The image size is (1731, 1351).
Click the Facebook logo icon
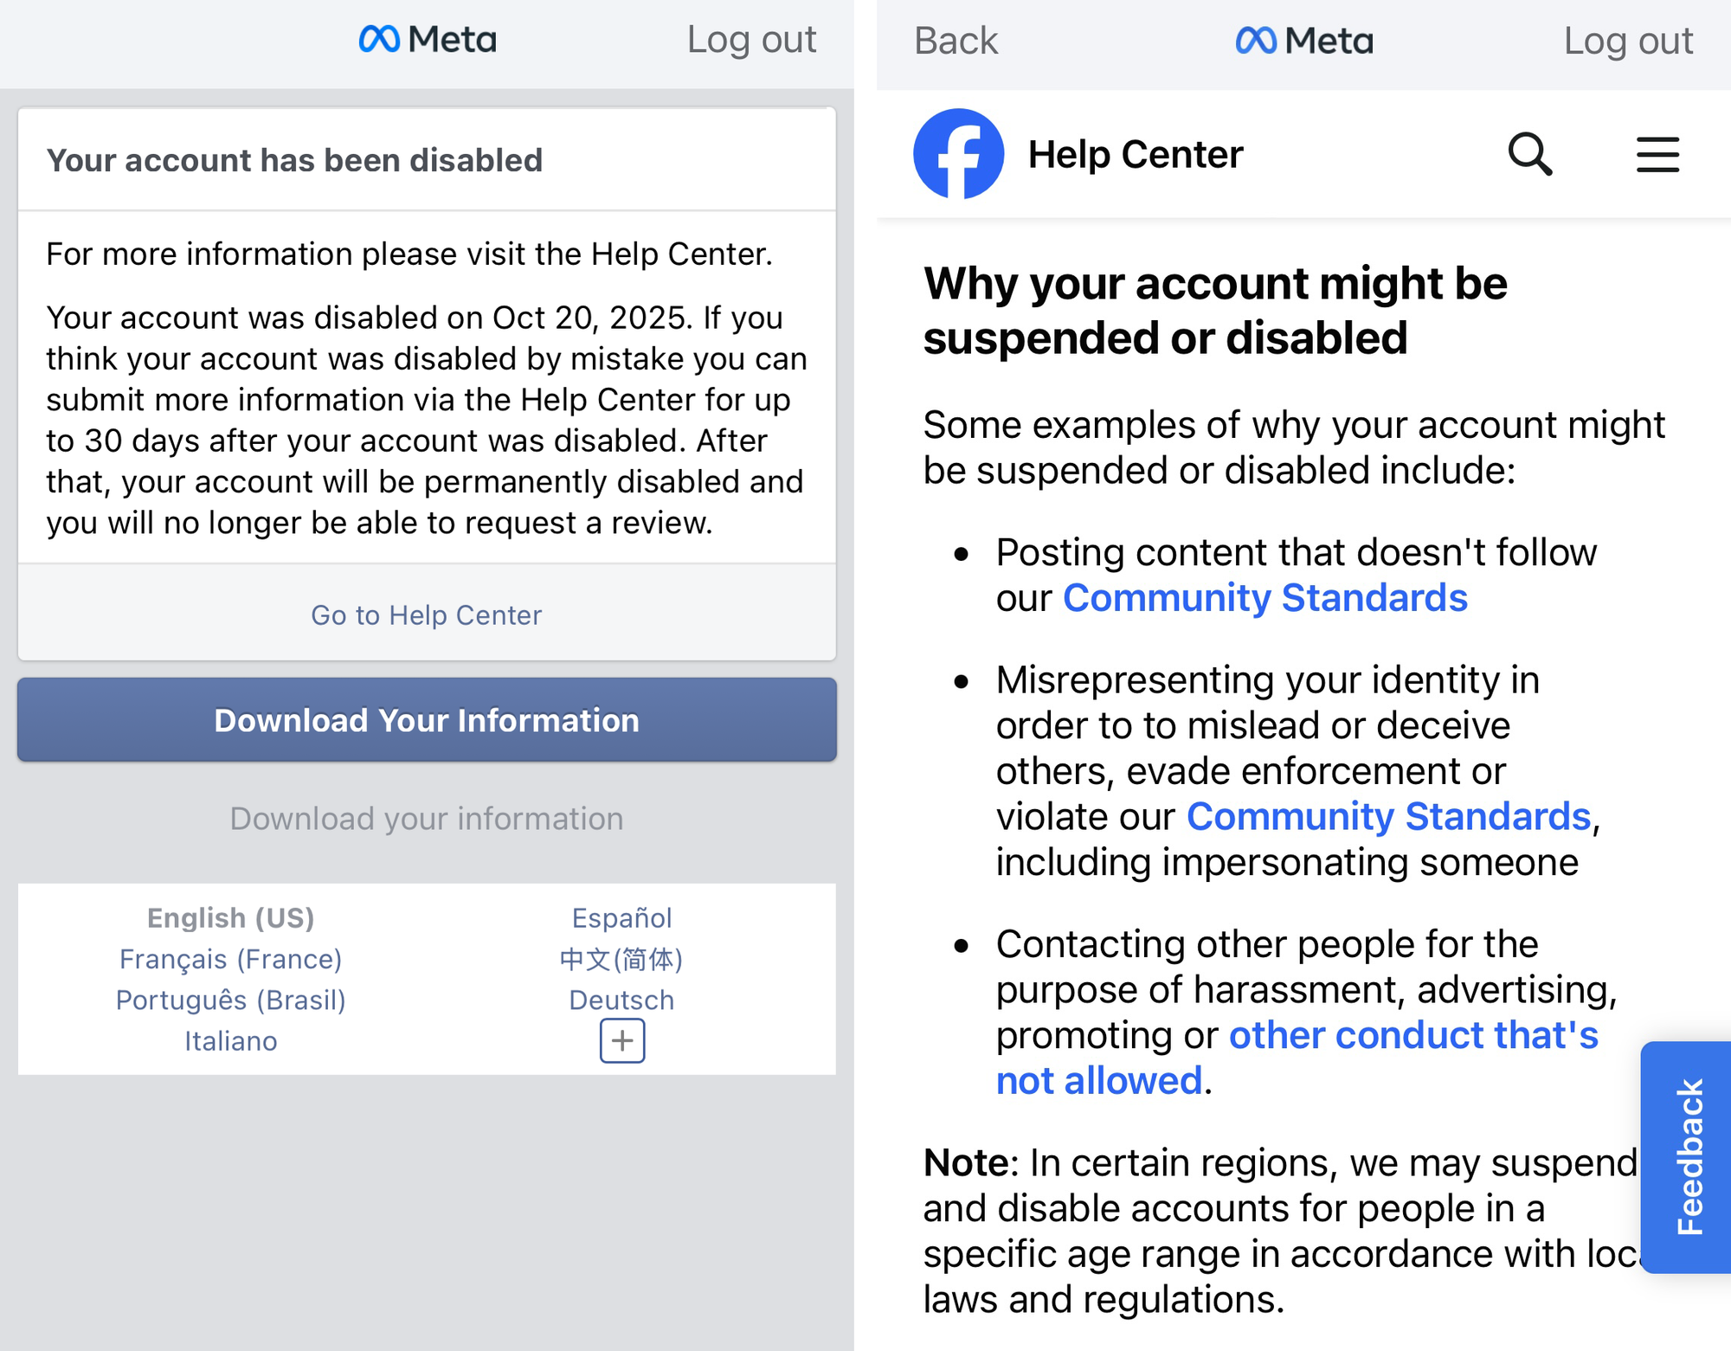pos(958,154)
